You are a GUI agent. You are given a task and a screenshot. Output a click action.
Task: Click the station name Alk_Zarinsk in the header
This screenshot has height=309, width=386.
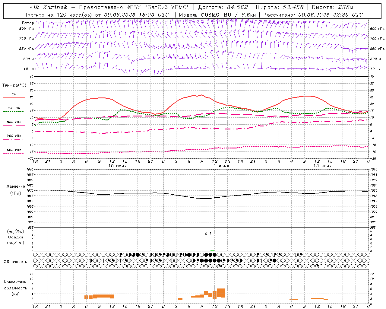pos(48,7)
